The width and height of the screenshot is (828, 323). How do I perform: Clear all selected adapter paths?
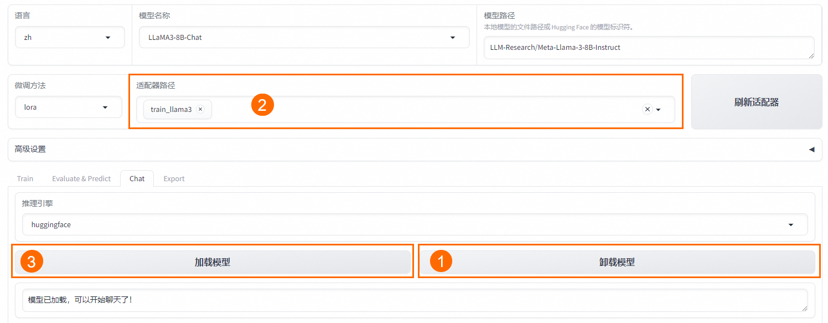647,109
